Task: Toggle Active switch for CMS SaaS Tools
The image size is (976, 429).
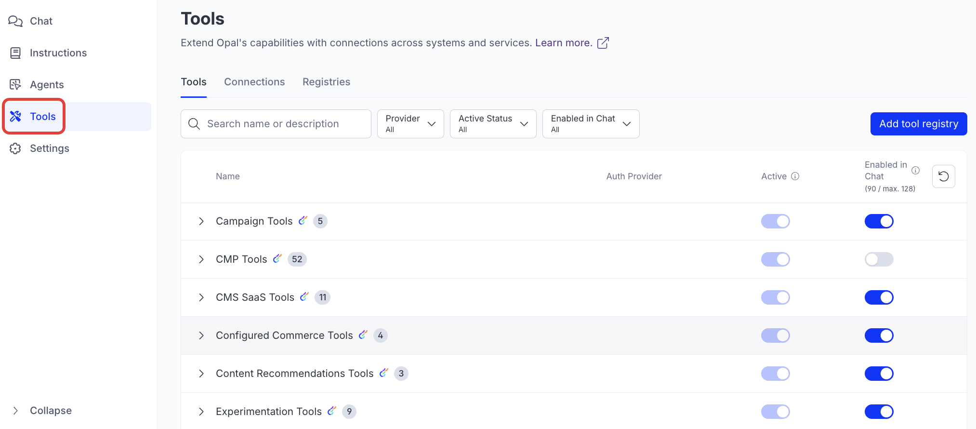Action: pyautogui.click(x=775, y=297)
